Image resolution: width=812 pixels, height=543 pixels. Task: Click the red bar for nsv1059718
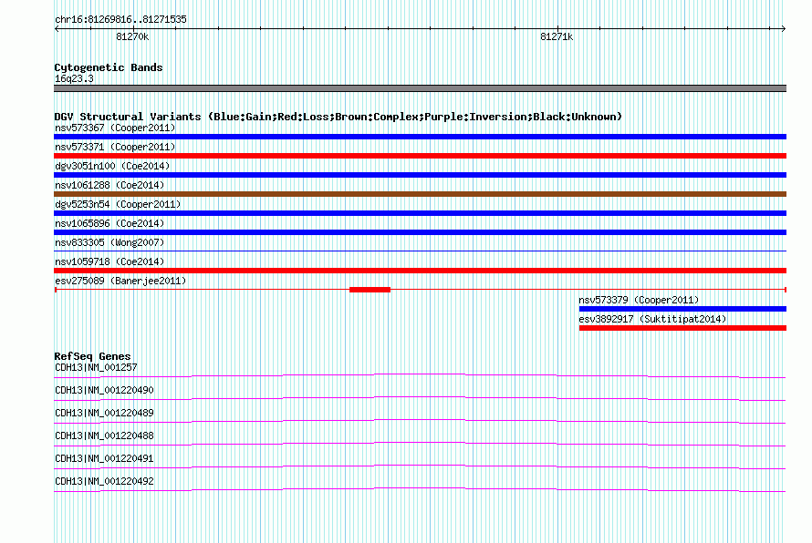click(420, 271)
